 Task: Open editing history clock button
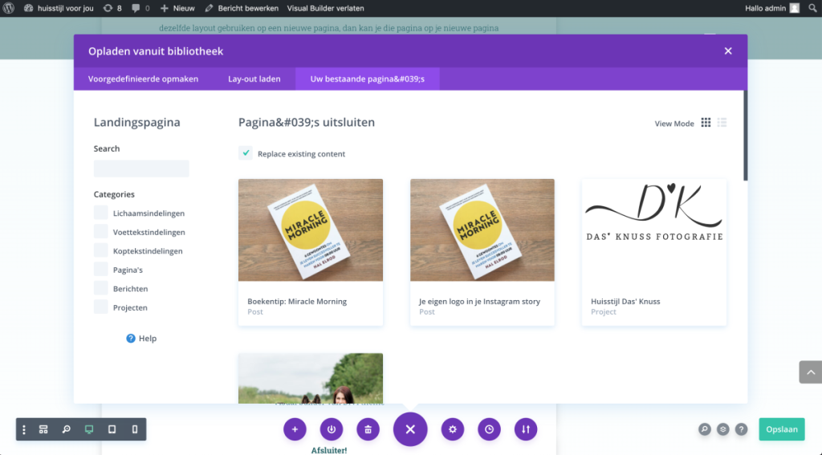[x=489, y=429]
